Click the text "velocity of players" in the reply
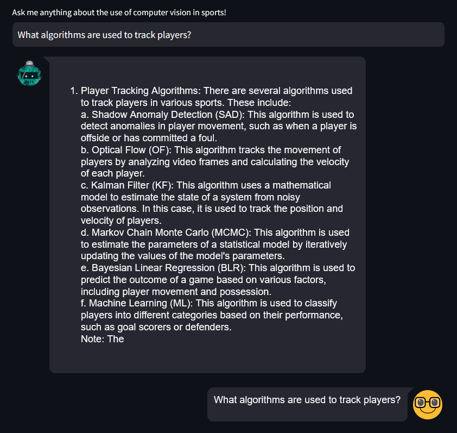This screenshot has width=457, height=433. [x=120, y=221]
